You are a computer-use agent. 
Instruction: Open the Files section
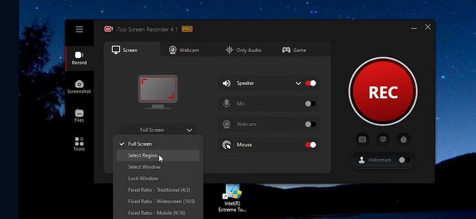point(79,115)
